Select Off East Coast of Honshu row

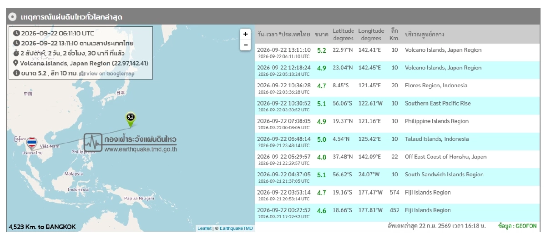click(396, 159)
